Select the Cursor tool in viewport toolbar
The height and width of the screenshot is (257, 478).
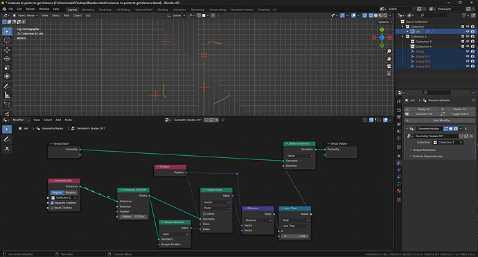coord(7,40)
